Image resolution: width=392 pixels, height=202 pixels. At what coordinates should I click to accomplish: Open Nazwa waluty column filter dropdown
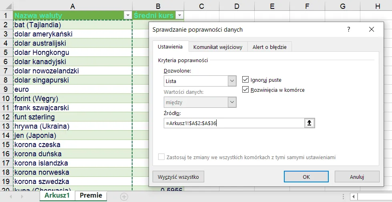click(x=128, y=16)
